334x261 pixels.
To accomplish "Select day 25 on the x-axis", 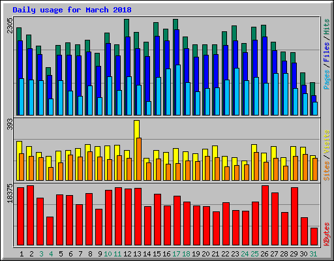I will coord(254,254).
